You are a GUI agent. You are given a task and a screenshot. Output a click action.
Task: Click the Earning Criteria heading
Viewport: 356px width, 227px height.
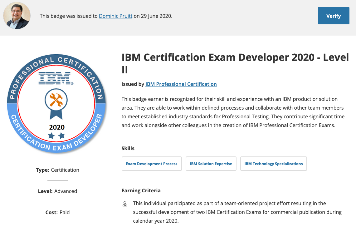point(141,190)
